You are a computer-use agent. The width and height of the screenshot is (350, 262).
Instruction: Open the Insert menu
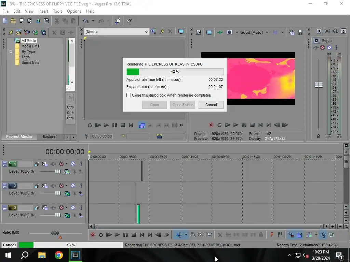click(x=43, y=11)
